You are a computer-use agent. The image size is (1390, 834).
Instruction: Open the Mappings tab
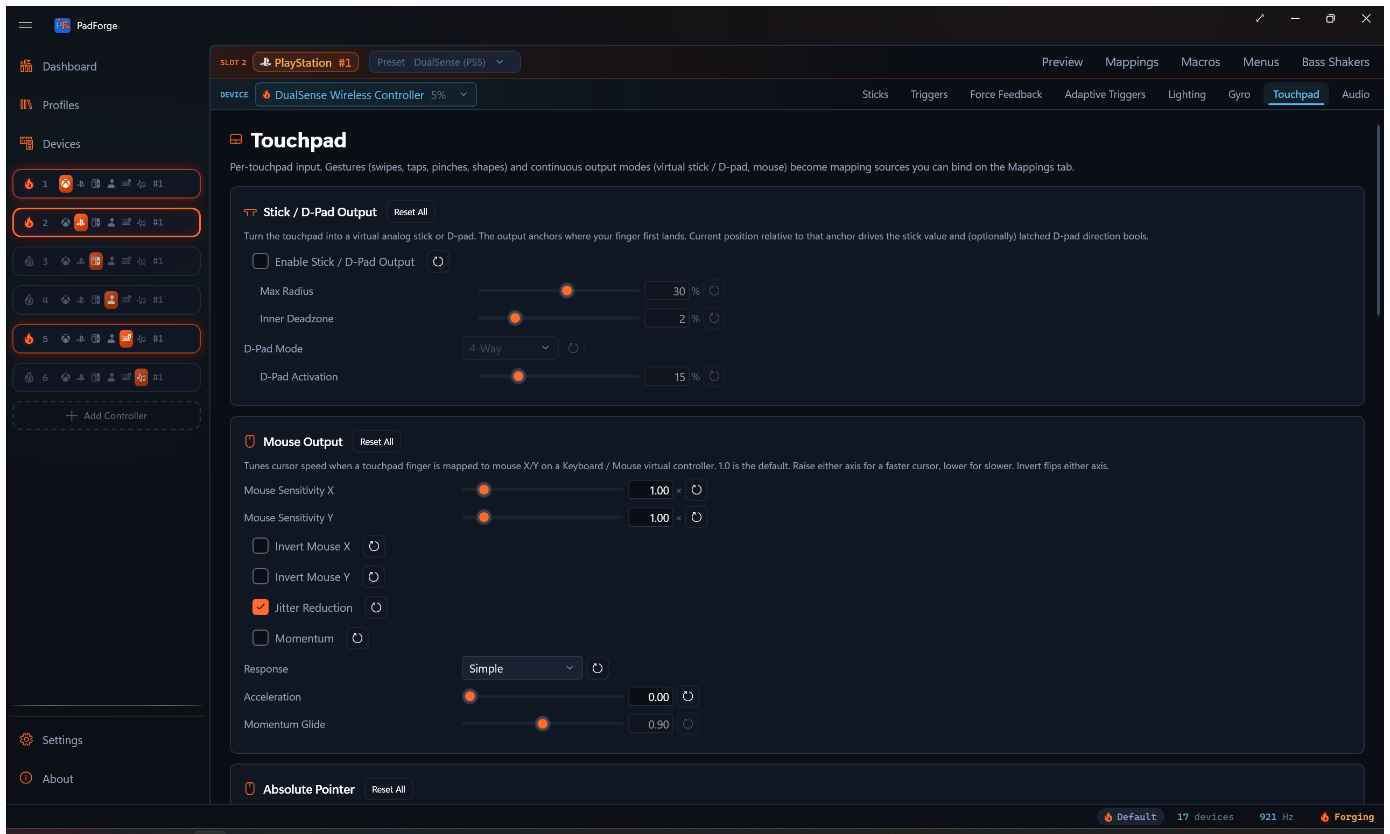click(x=1132, y=62)
